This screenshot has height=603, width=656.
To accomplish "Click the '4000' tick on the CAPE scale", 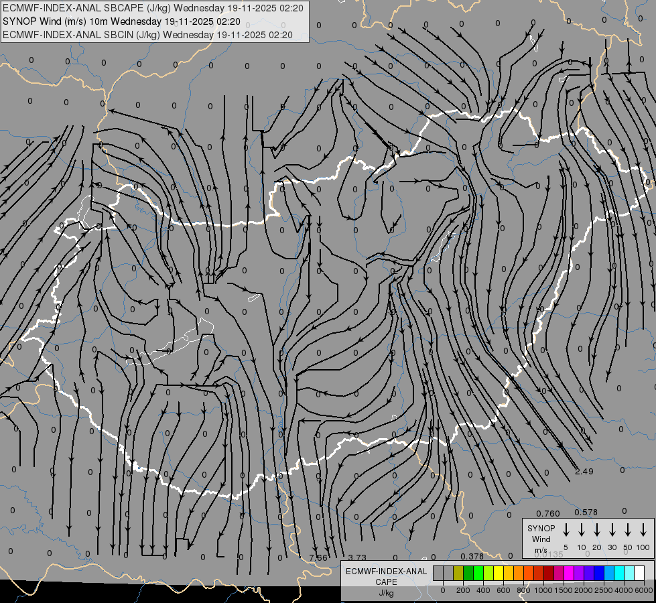I will click(x=624, y=590).
